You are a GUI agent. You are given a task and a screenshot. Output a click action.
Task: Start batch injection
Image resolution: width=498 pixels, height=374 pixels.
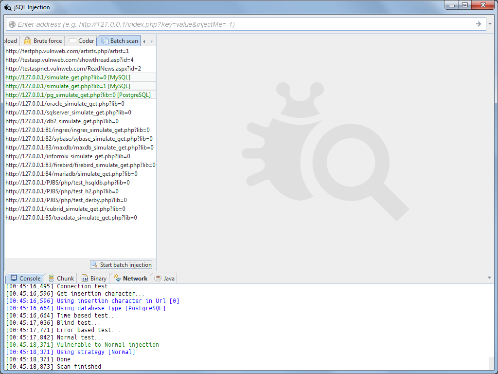(x=121, y=264)
